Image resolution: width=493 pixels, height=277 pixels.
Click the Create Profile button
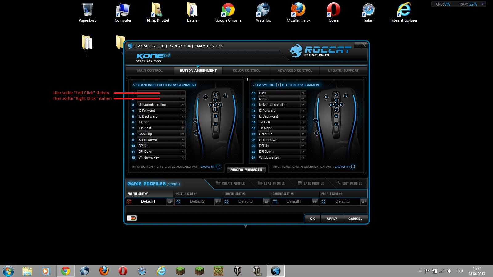coord(230,183)
